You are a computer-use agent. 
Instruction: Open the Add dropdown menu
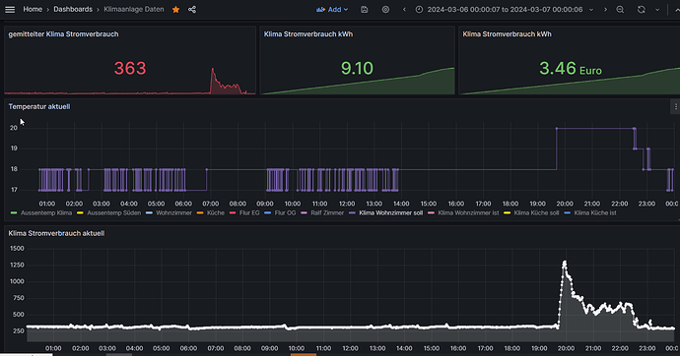pyautogui.click(x=332, y=10)
